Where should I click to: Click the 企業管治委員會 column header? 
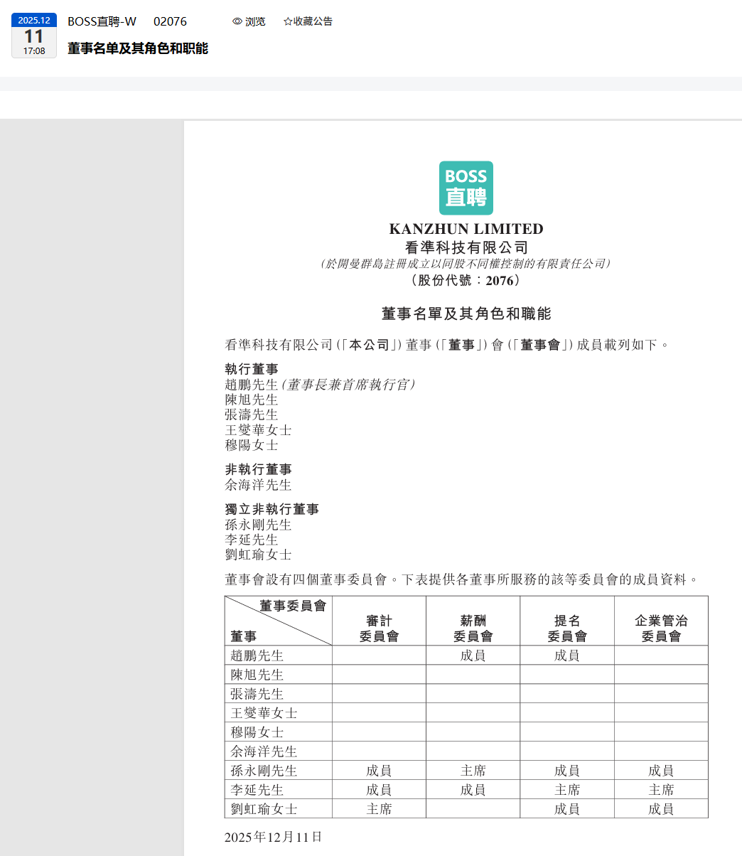point(661,628)
